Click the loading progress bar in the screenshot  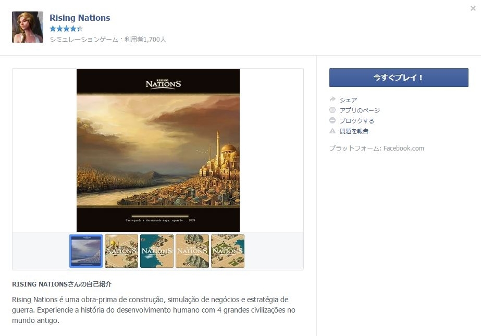[x=160, y=216]
